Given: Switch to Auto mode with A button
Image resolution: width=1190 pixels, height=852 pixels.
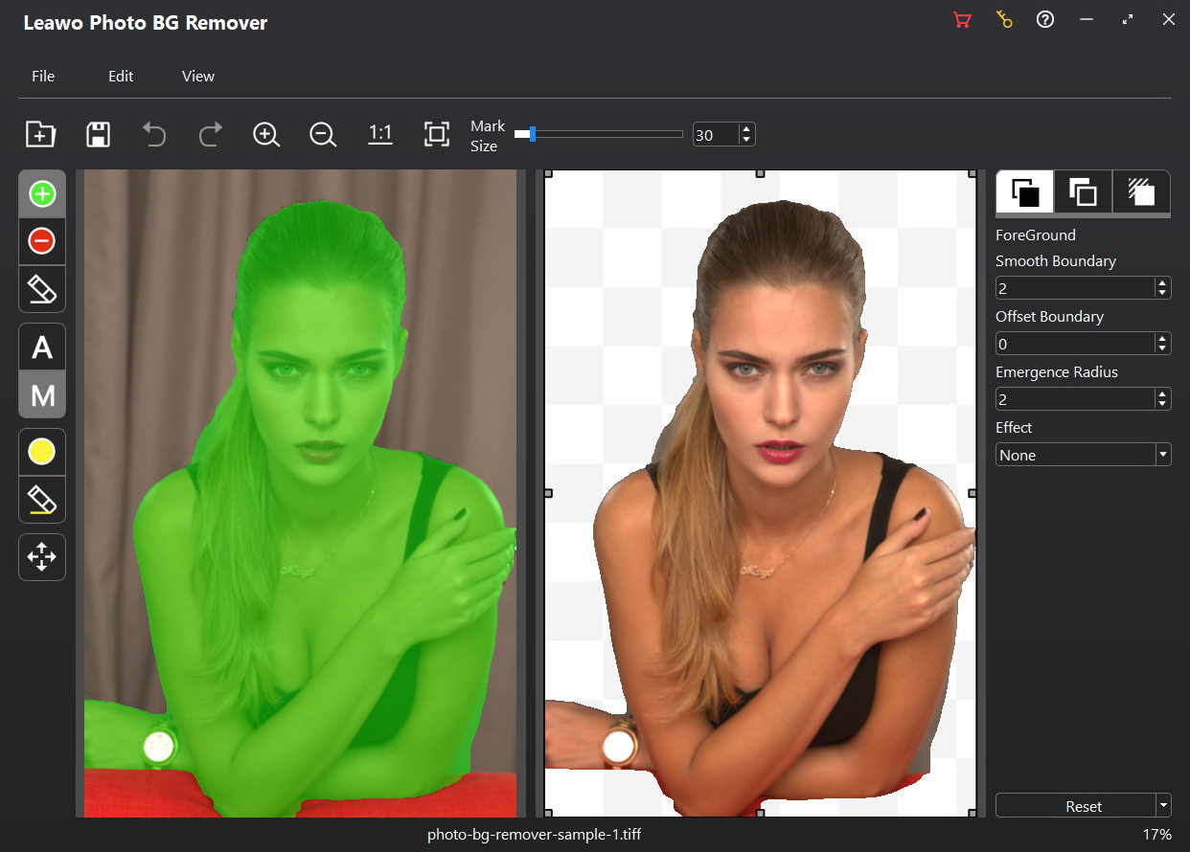Looking at the screenshot, I should pos(42,348).
